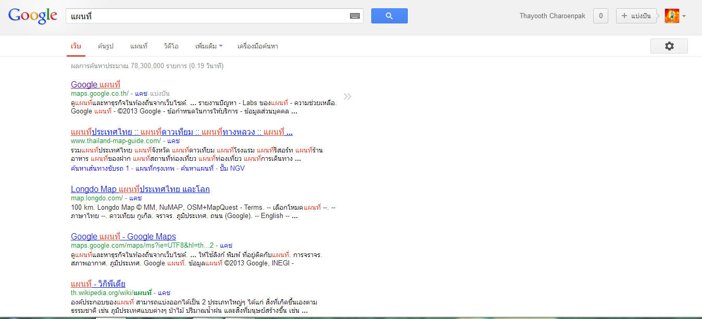Click แบ่งปัน link under first result

tap(160, 93)
